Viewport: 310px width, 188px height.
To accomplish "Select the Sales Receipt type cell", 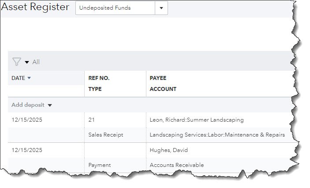I will coord(106,135).
